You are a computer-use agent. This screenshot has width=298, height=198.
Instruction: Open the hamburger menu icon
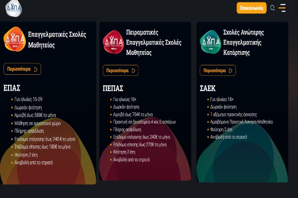(282, 8)
